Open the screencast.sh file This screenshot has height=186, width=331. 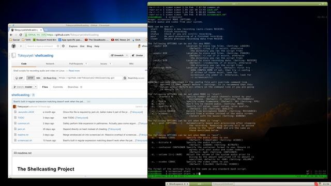pyautogui.click(x=25, y=141)
